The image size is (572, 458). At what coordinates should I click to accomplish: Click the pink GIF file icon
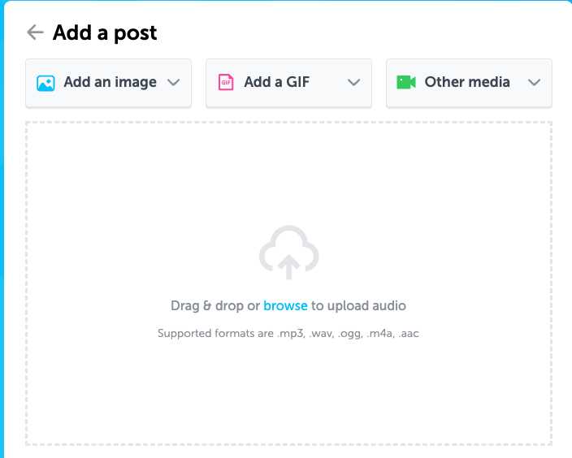tap(226, 82)
